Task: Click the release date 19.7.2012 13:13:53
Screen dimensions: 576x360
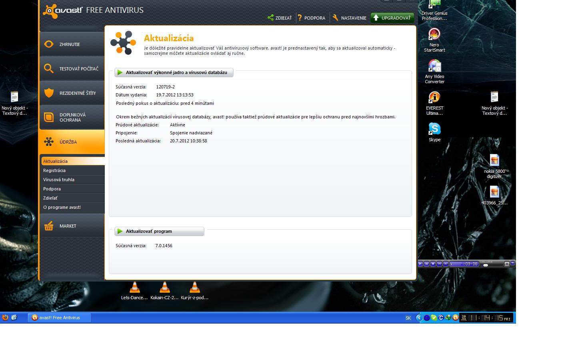Action: (x=175, y=95)
